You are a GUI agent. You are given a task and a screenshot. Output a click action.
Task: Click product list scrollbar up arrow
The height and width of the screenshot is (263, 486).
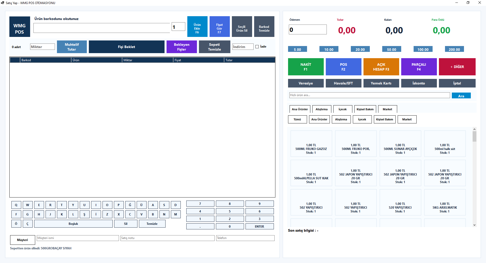474,129
